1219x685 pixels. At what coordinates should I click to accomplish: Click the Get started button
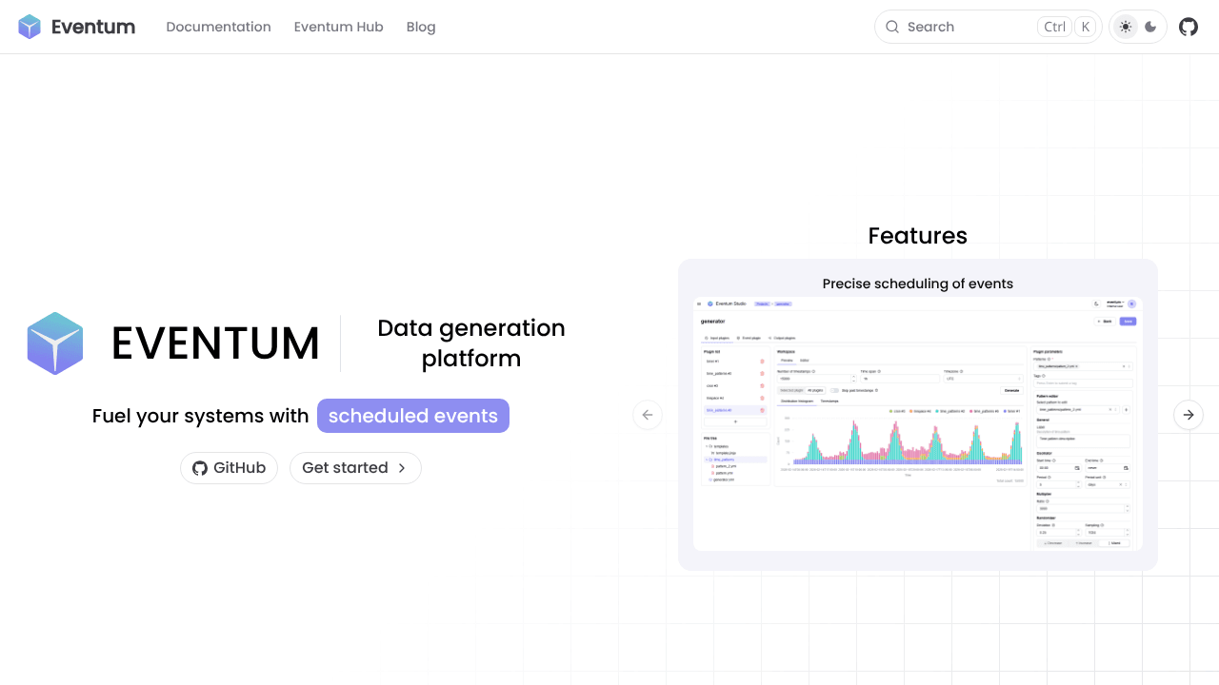click(355, 468)
